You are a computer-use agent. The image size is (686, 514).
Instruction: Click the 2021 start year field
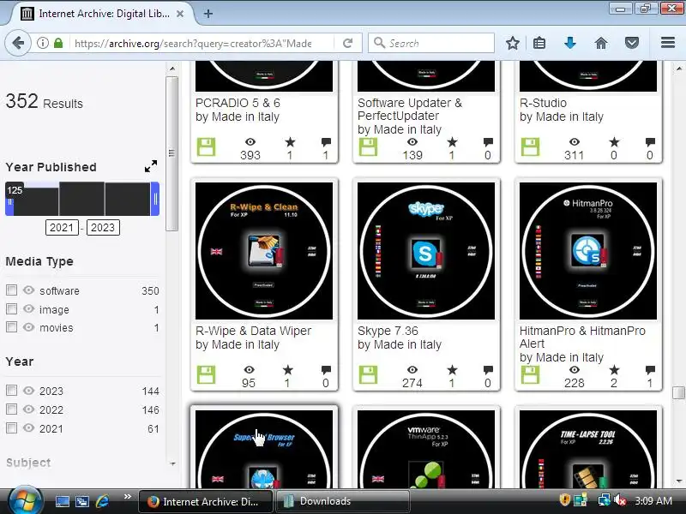pyautogui.click(x=62, y=227)
